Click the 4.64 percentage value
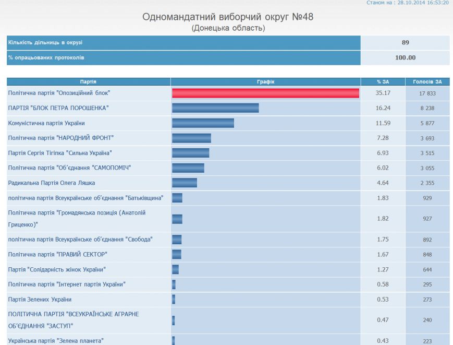Screen dimensions: 453x345 [x=383, y=183]
